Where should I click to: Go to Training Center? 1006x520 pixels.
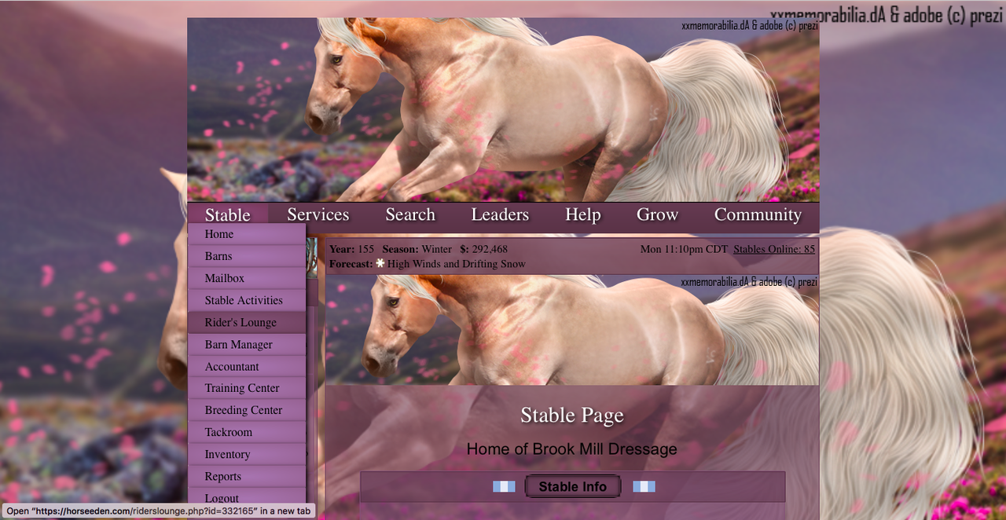point(247,388)
